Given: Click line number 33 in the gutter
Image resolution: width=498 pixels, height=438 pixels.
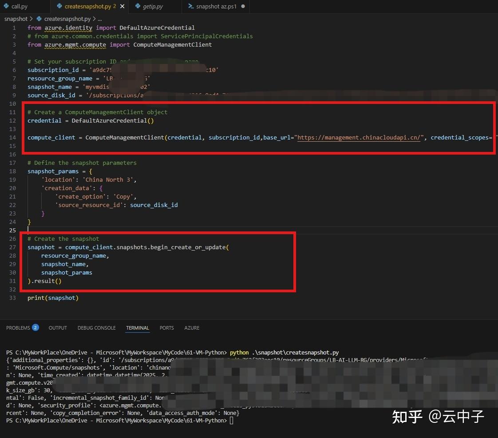Looking at the screenshot, I should pos(12,298).
